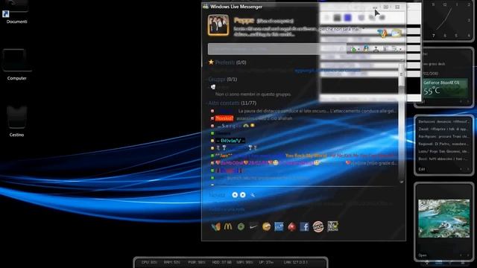Open the green circular tab icon
This screenshot has height=268, width=477.
[x=241, y=226]
